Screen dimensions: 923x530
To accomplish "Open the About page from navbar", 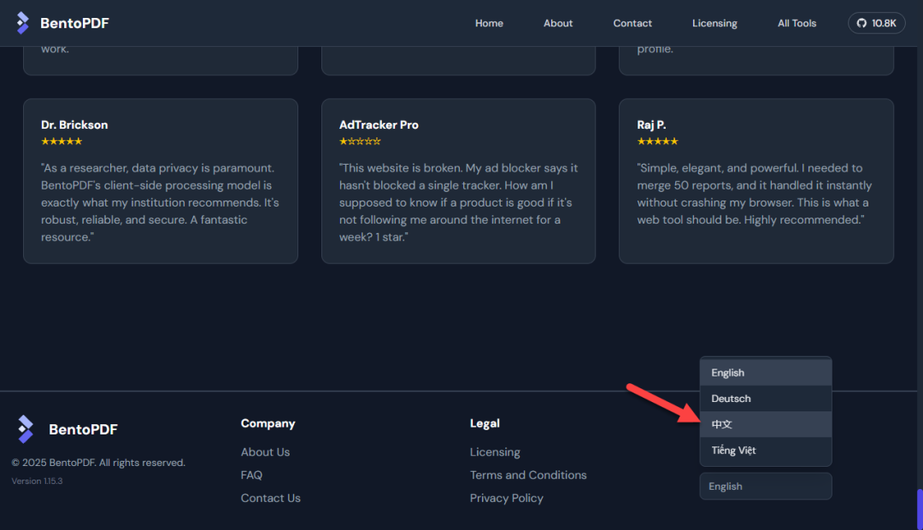I will click(558, 23).
